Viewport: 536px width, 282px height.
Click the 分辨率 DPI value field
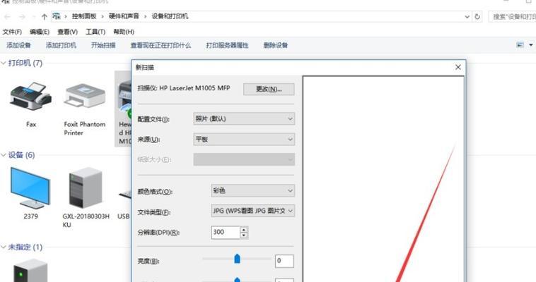coord(226,232)
